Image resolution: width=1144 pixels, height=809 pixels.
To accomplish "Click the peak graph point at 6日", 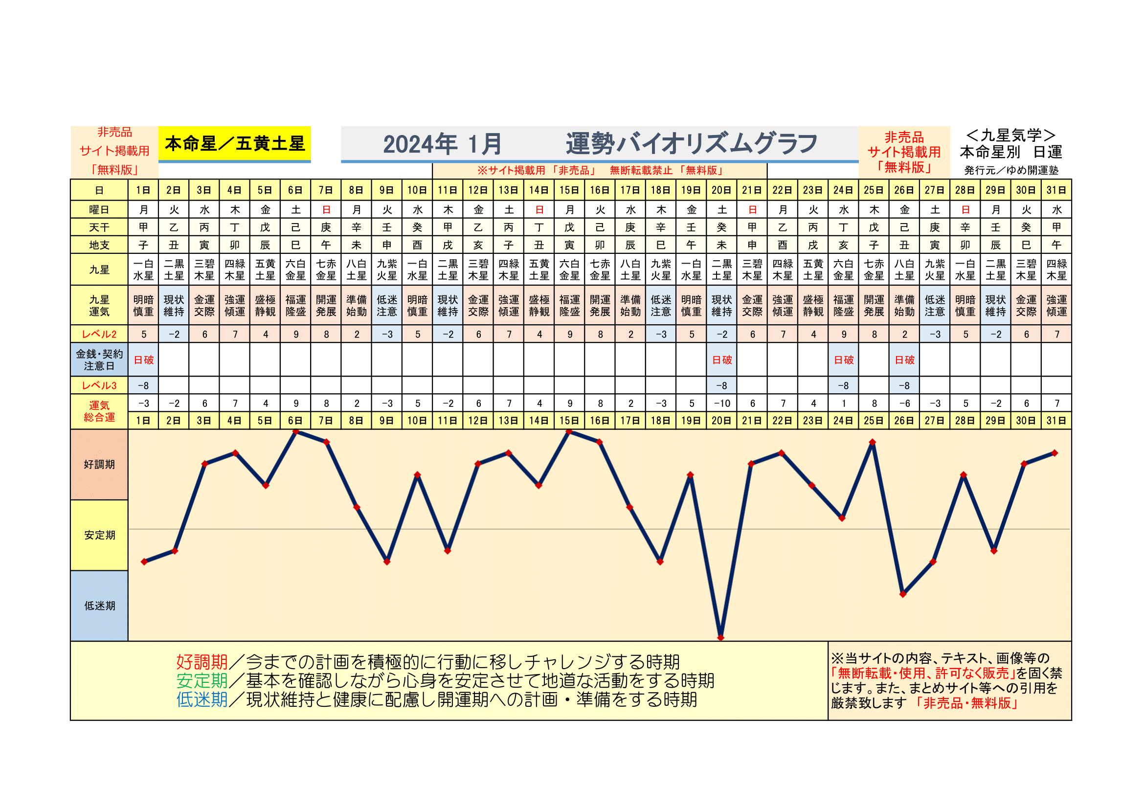I will click(295, 432).
